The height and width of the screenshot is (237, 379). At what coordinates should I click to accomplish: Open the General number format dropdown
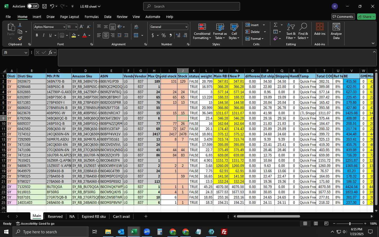point(186,27)
